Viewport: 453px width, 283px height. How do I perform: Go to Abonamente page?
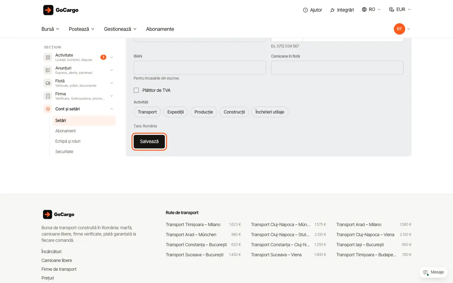coord(160,29)
